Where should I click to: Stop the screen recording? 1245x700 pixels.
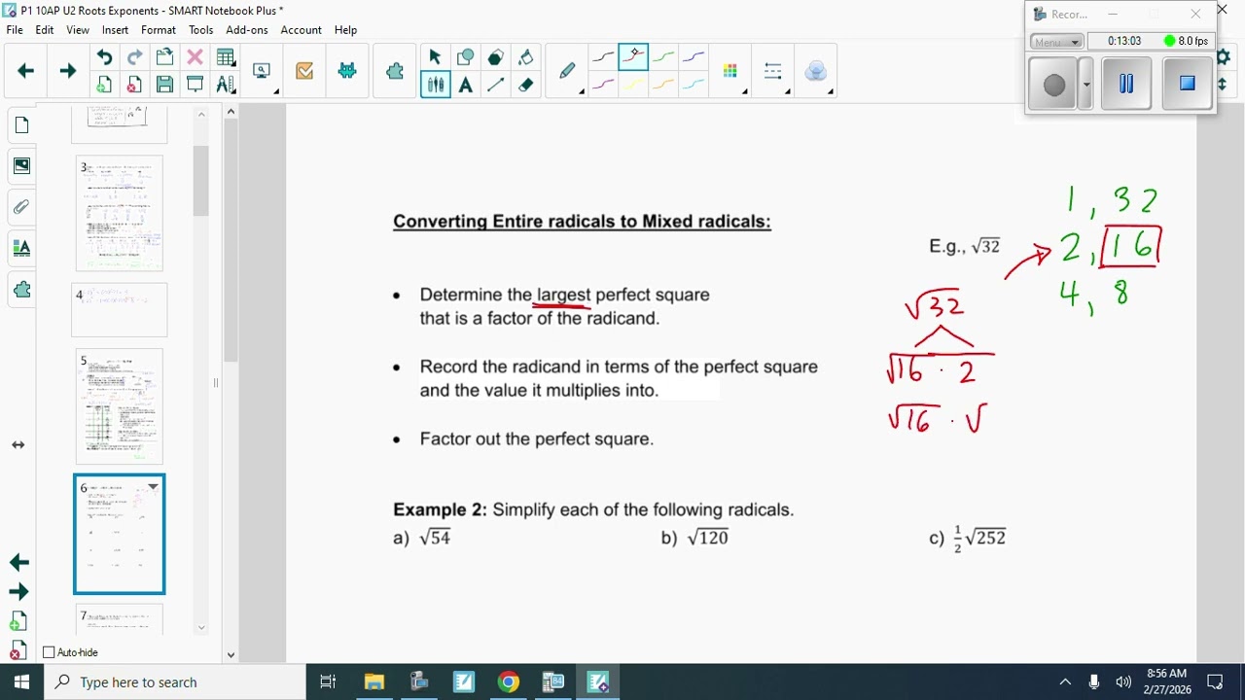[x=1187, y=84]
